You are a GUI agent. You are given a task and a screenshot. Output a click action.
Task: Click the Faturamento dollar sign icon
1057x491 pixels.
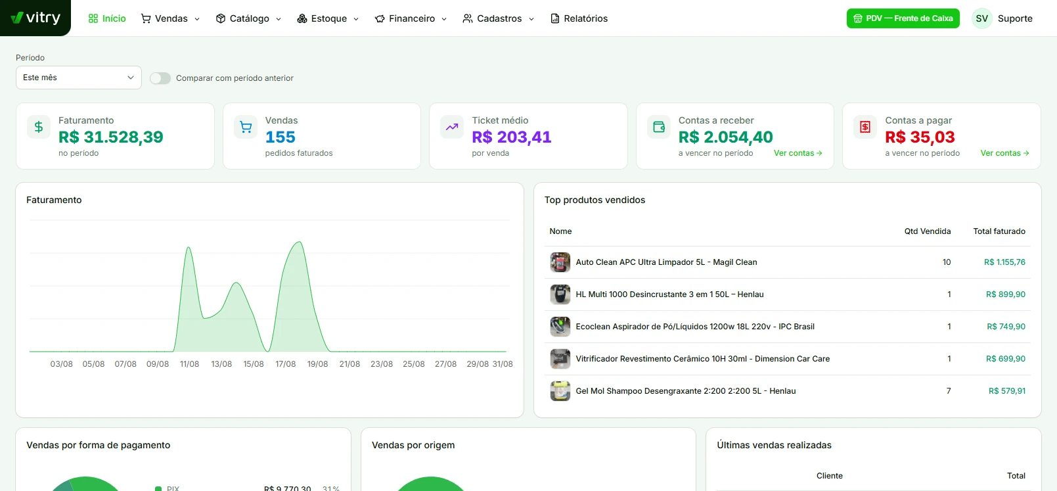pyautogui.click(x=39, y=127)
